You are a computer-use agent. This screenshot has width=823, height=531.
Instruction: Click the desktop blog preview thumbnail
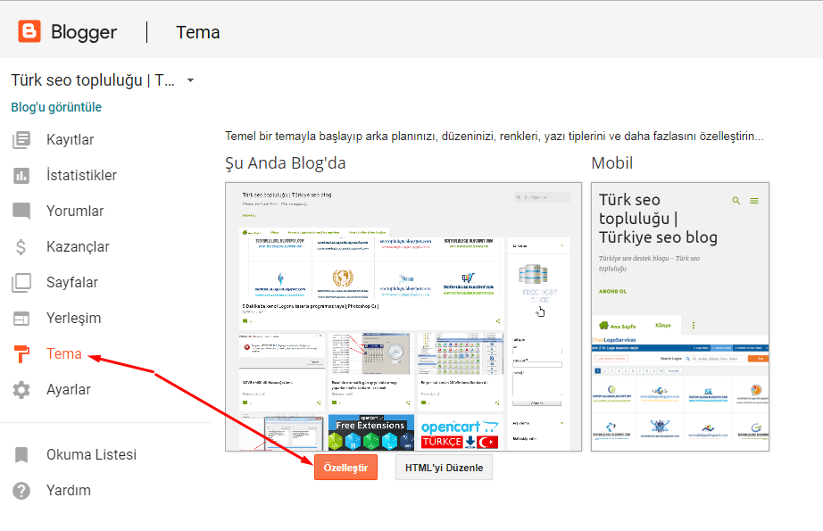point(403,317)
